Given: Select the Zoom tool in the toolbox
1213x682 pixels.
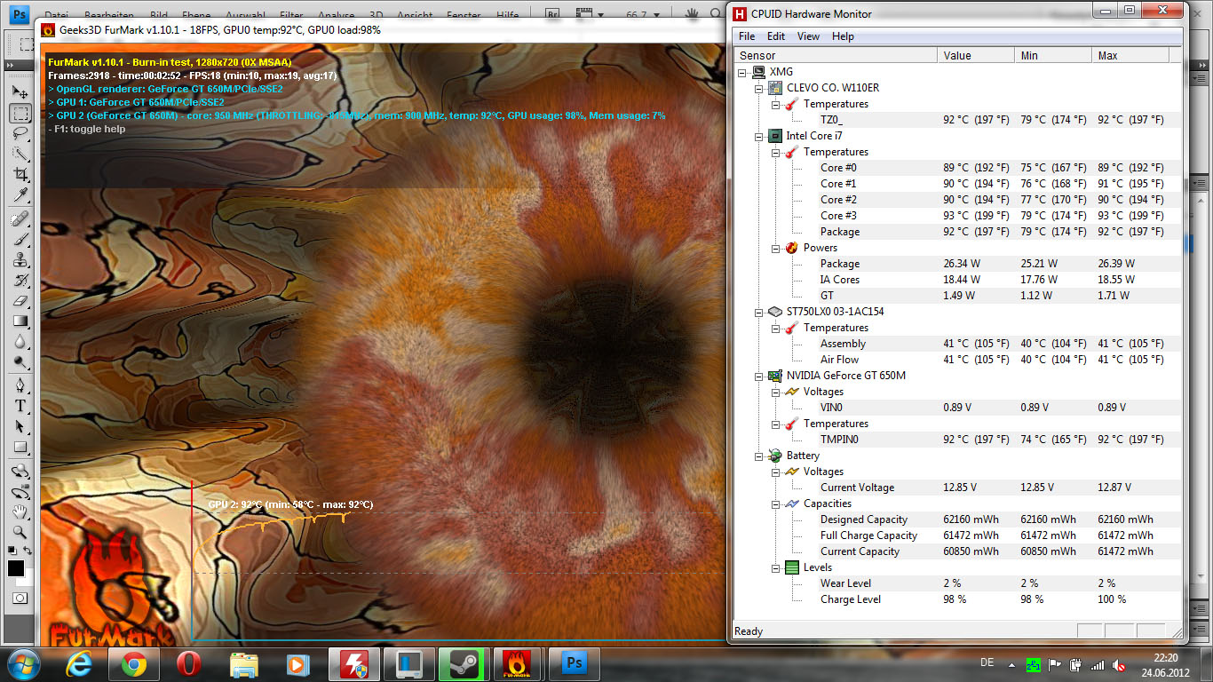Looking at the screenshot, I should (20, 532).
